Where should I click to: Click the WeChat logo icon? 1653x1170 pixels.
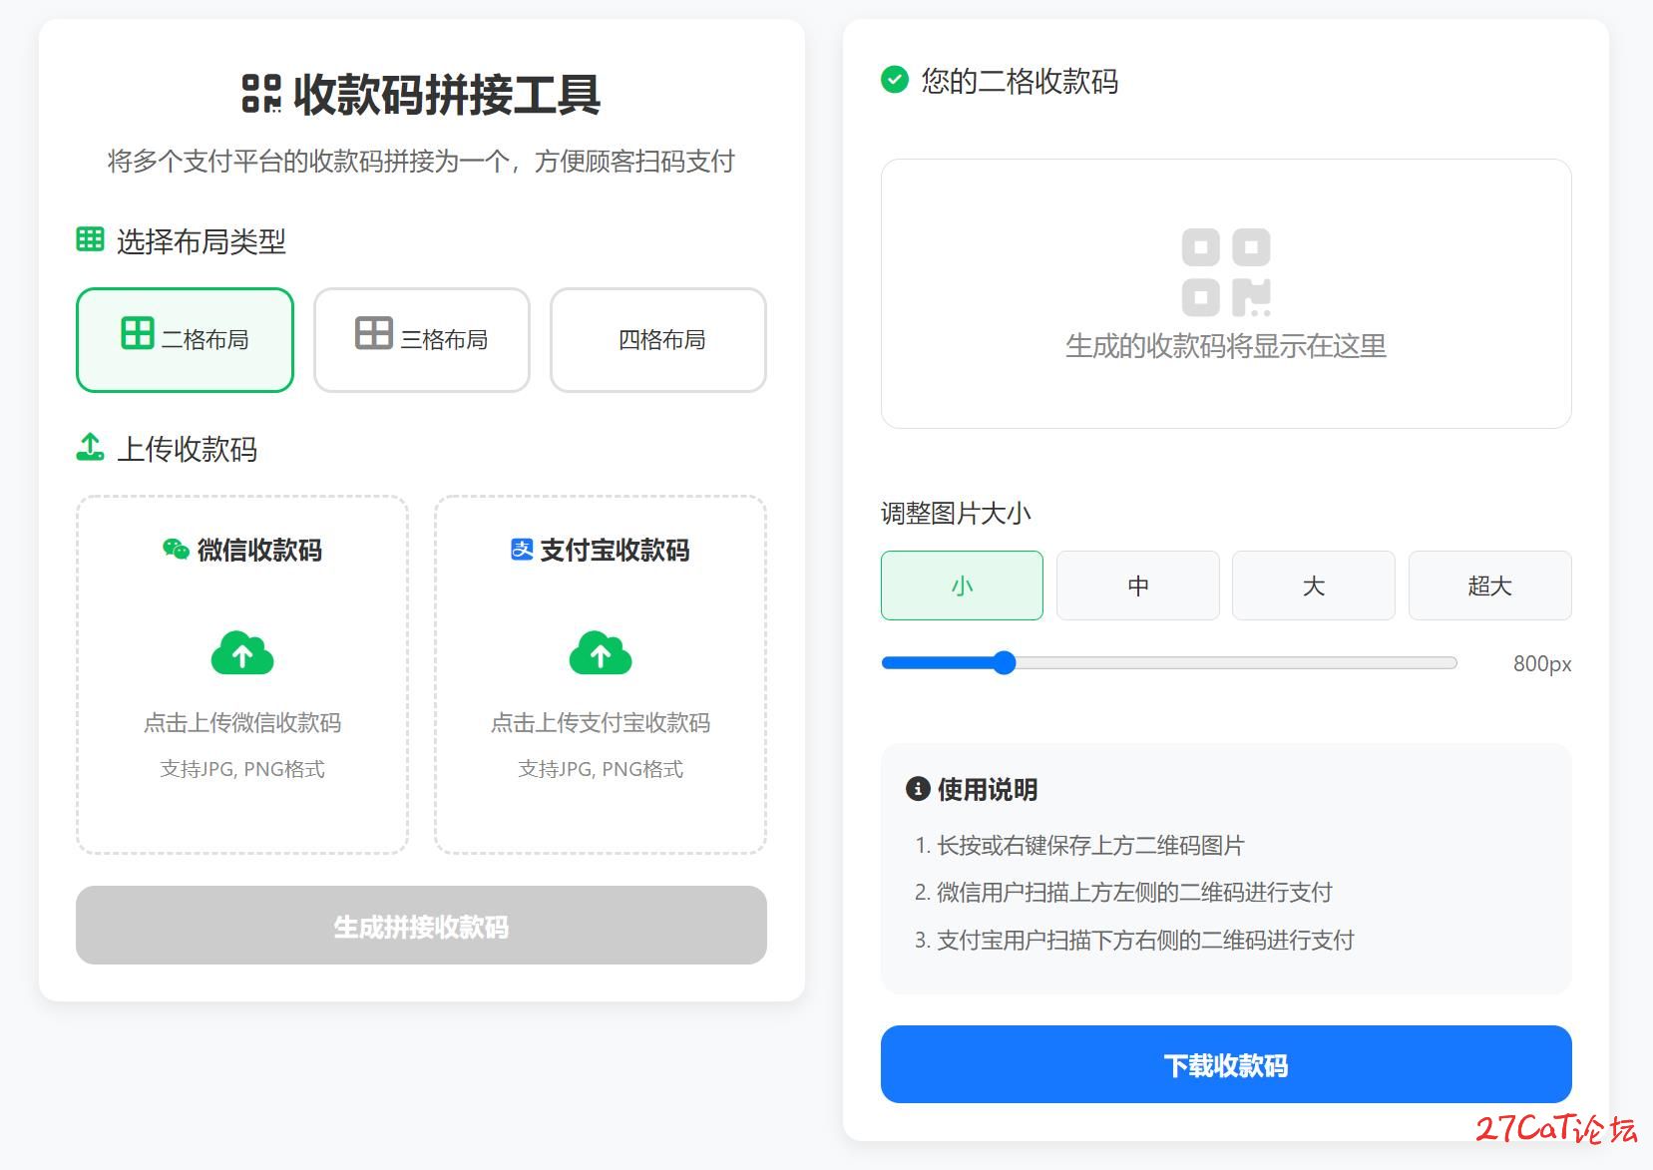click(x=176, y=550)
